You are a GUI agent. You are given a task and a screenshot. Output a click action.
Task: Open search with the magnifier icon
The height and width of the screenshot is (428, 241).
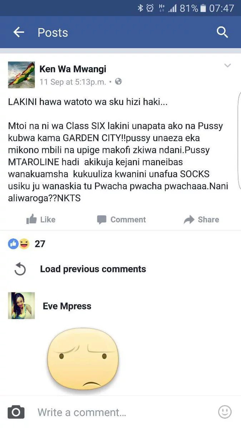pos(222,32)
